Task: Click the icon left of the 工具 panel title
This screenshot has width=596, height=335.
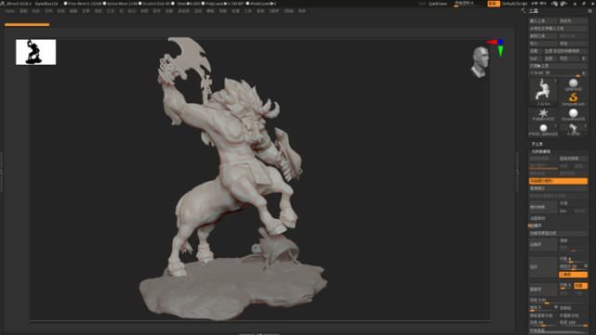Action: pos(524,11)
